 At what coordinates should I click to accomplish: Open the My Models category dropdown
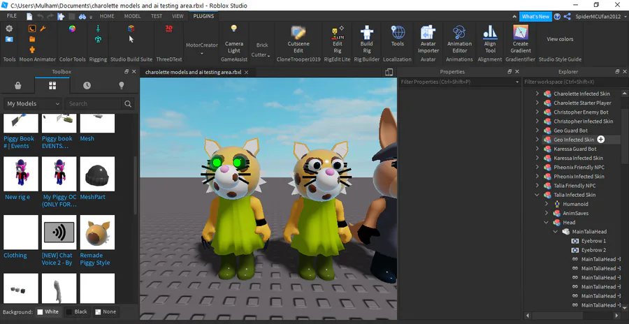tap(33, 103)
